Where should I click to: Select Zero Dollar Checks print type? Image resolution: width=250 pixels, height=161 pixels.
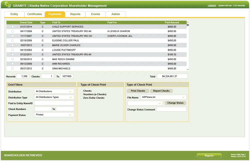82,98
